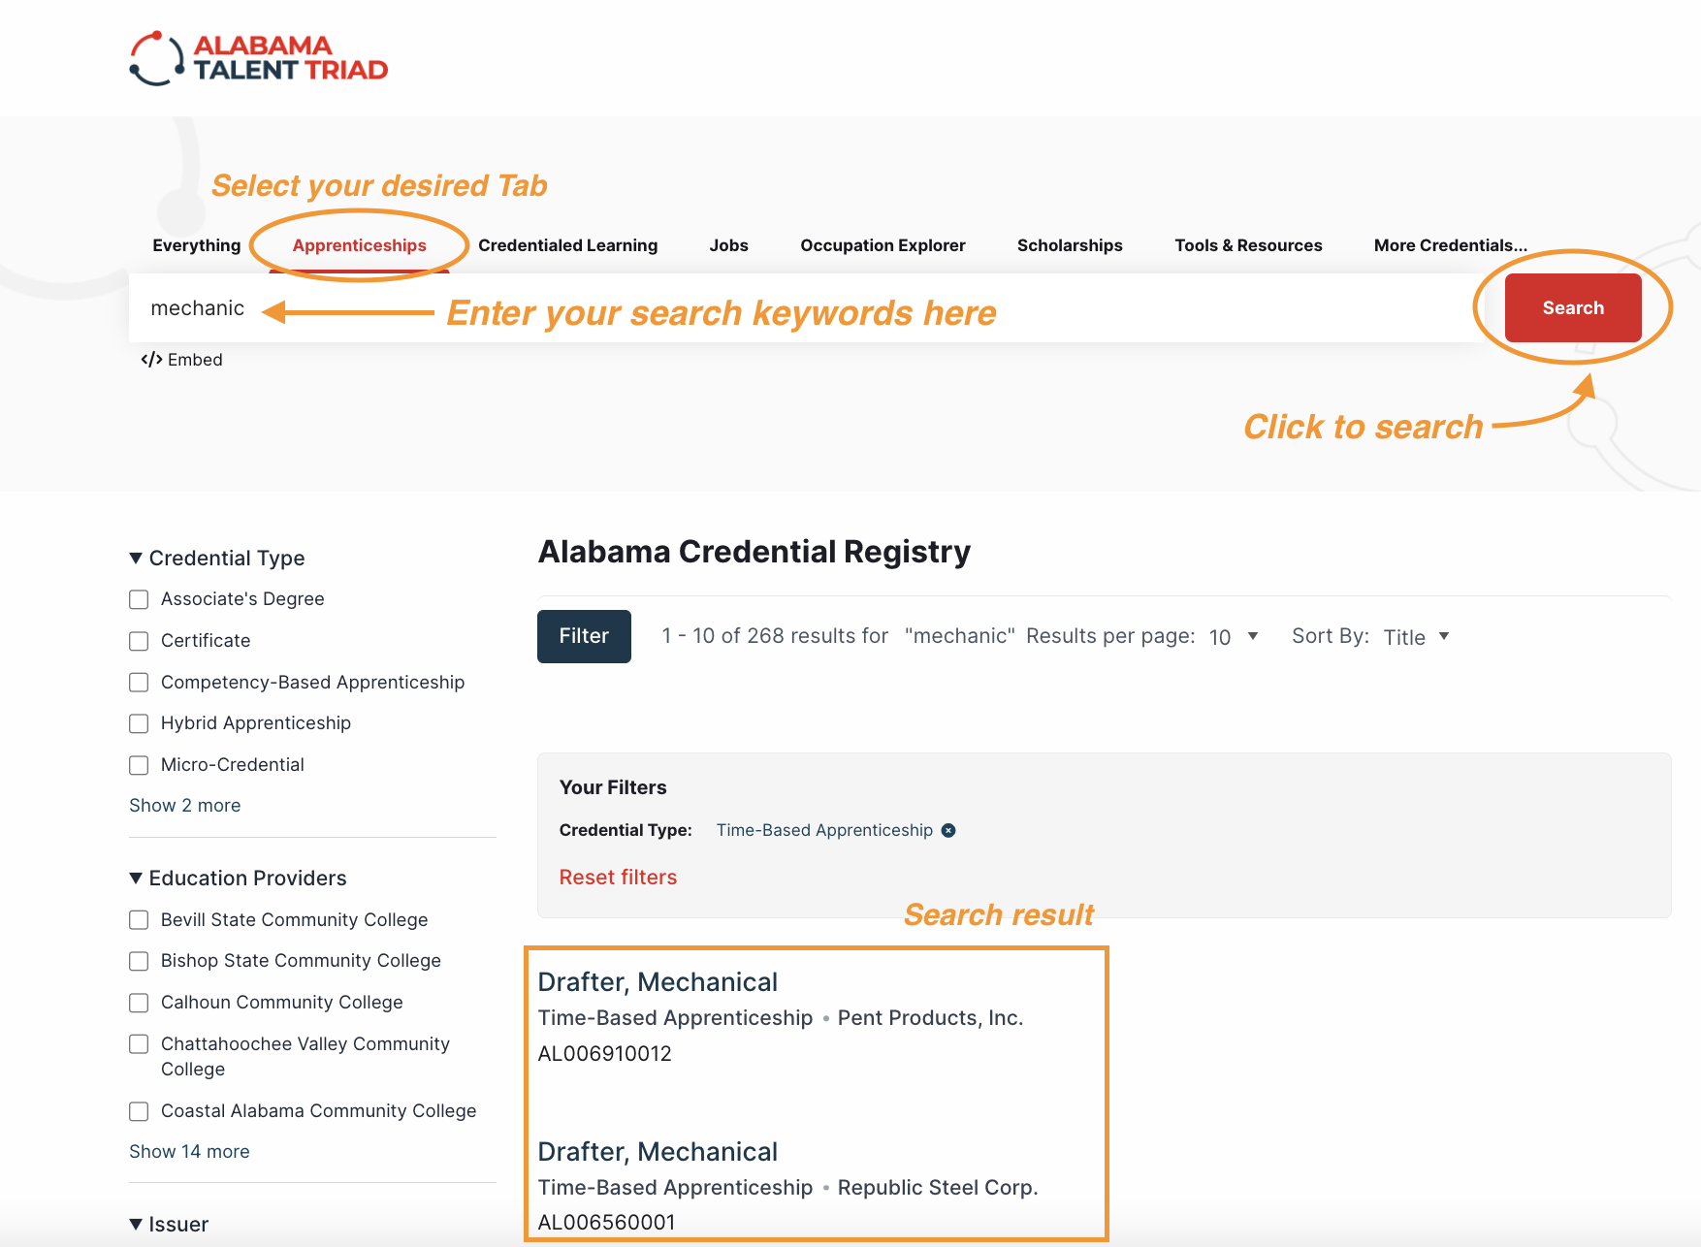Check the Associate's Degree checkbox
This screenshot has width=1701, height=1247.
click(139, 599)
